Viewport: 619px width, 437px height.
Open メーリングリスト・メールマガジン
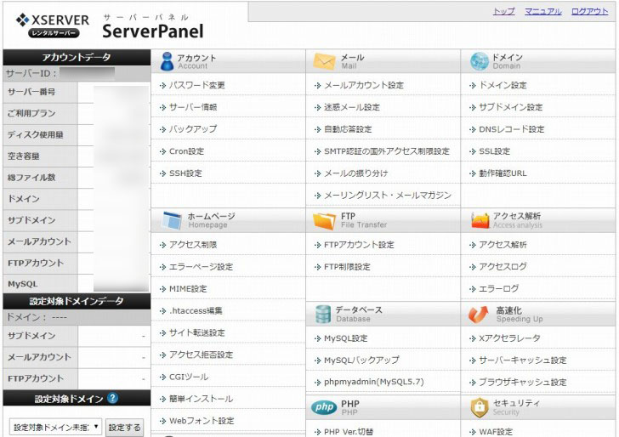387,195
